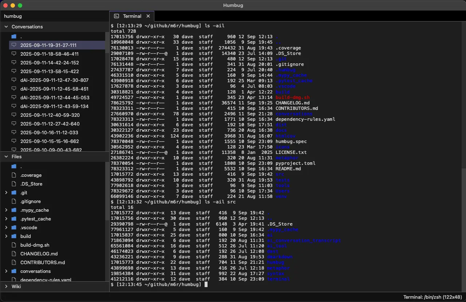Screen dimensions: 466x302
Task: Select the Terminal tab
Action: click(x=132, y=16)
